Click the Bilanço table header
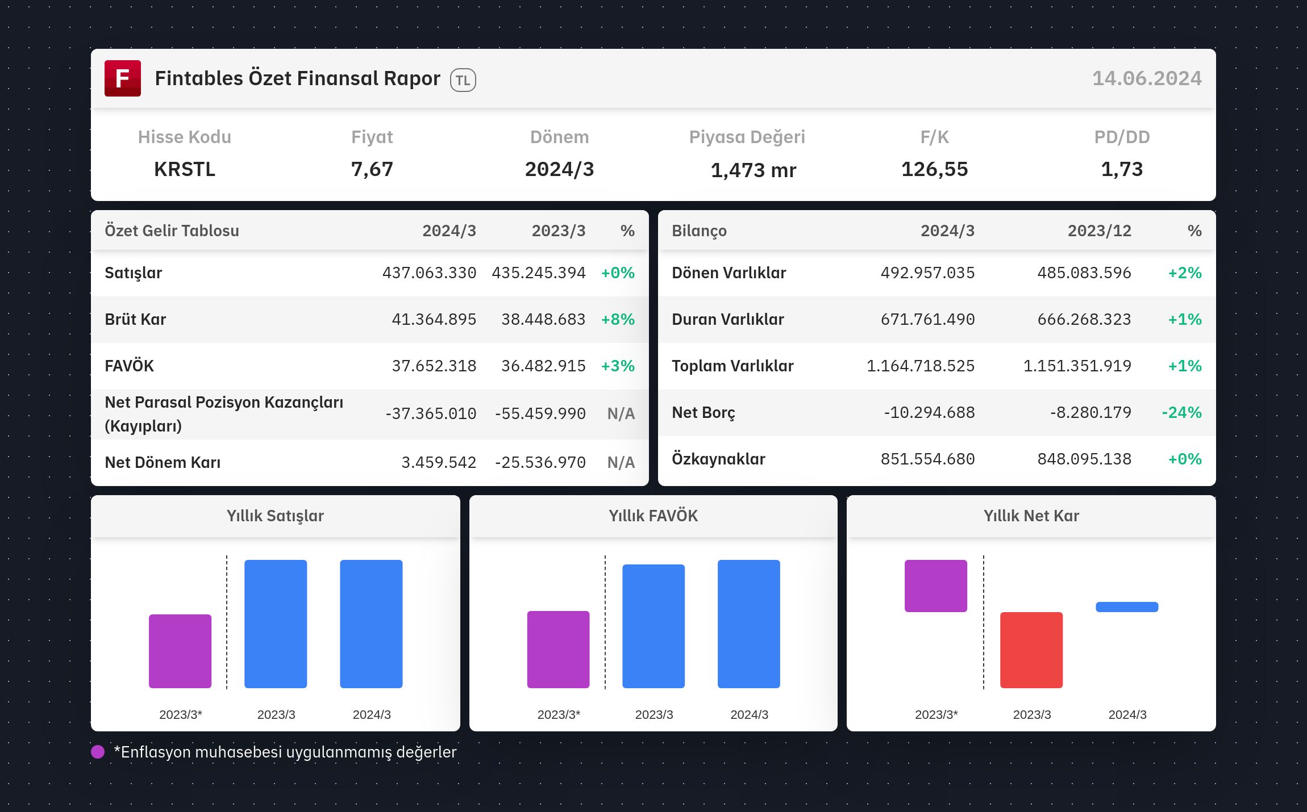This screenshot has height=812, width=1307. 699,231
